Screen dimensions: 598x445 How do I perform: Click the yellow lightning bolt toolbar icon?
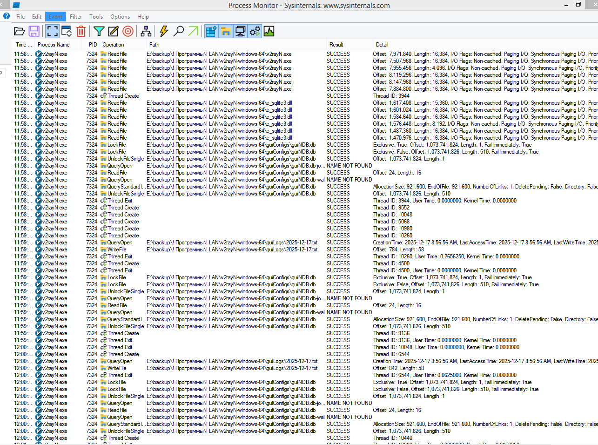pyautogui.click(x=164, y=31)
